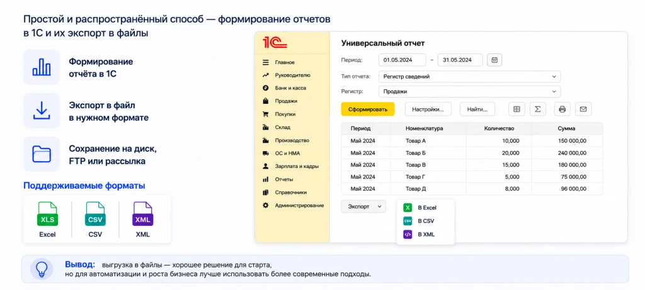
Task: Click the Найти... button
Action: [x=477, y=109]
